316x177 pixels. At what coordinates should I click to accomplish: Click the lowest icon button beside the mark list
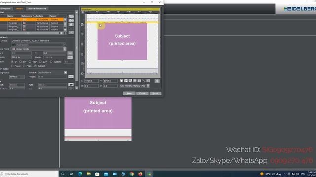click(x=71, y=32)
